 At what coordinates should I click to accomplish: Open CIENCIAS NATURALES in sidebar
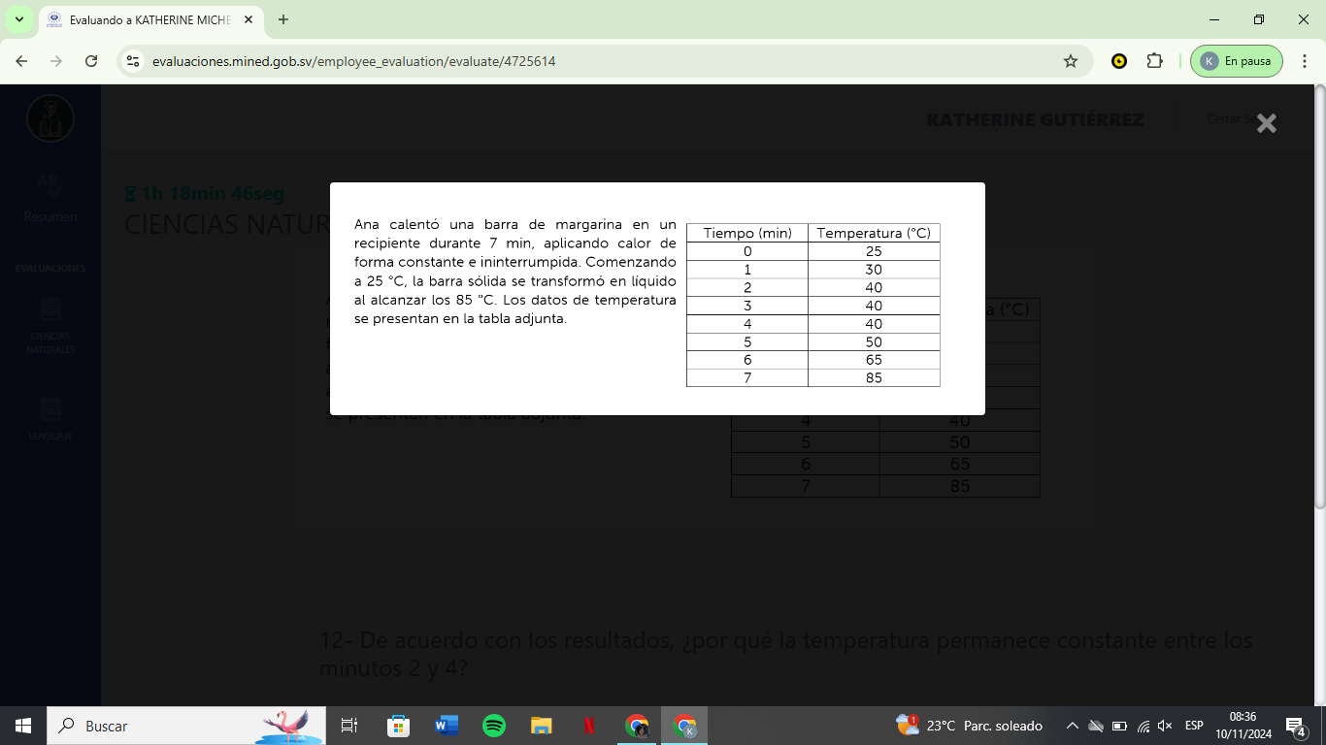[x=50, y=326]
